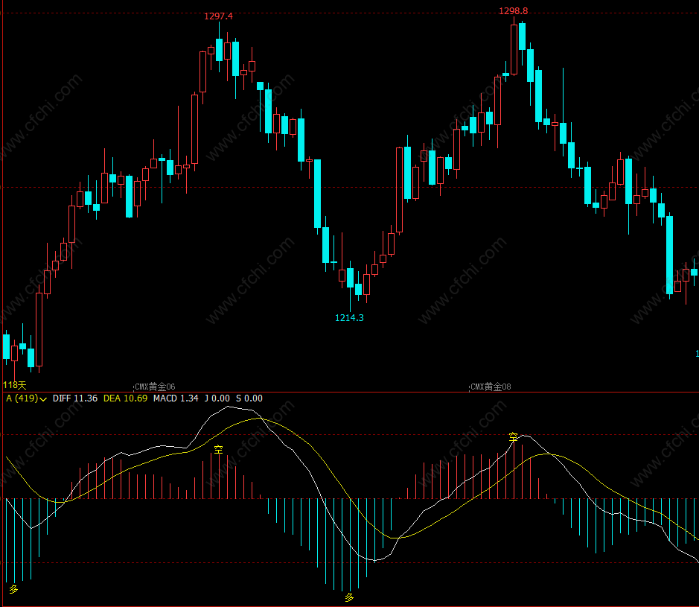Click the 118天 day count label
The width and height of the screenshot is (699, 607).
[15, 385]
